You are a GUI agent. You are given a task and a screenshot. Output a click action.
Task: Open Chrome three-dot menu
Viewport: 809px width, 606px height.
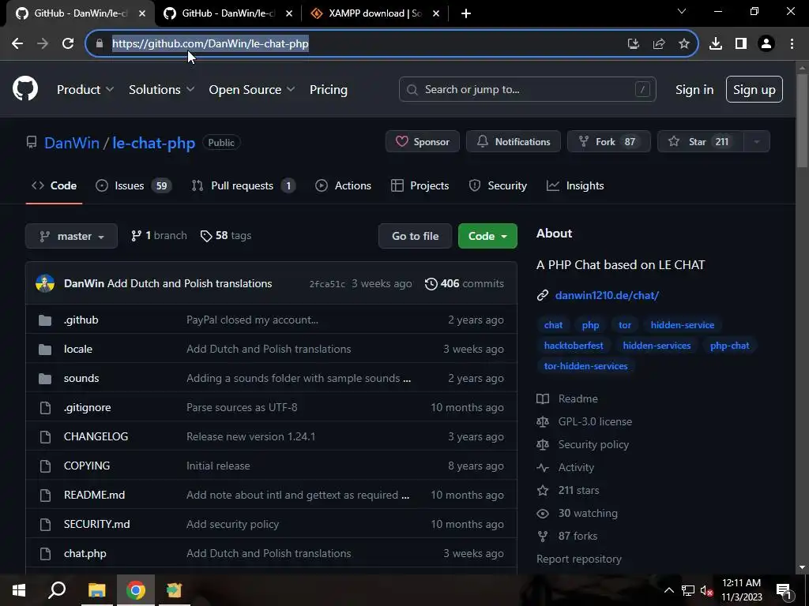(792, 44)
